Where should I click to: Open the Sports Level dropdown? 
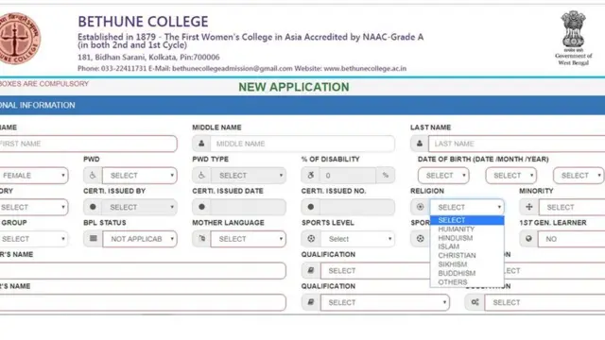pos(357,239)
